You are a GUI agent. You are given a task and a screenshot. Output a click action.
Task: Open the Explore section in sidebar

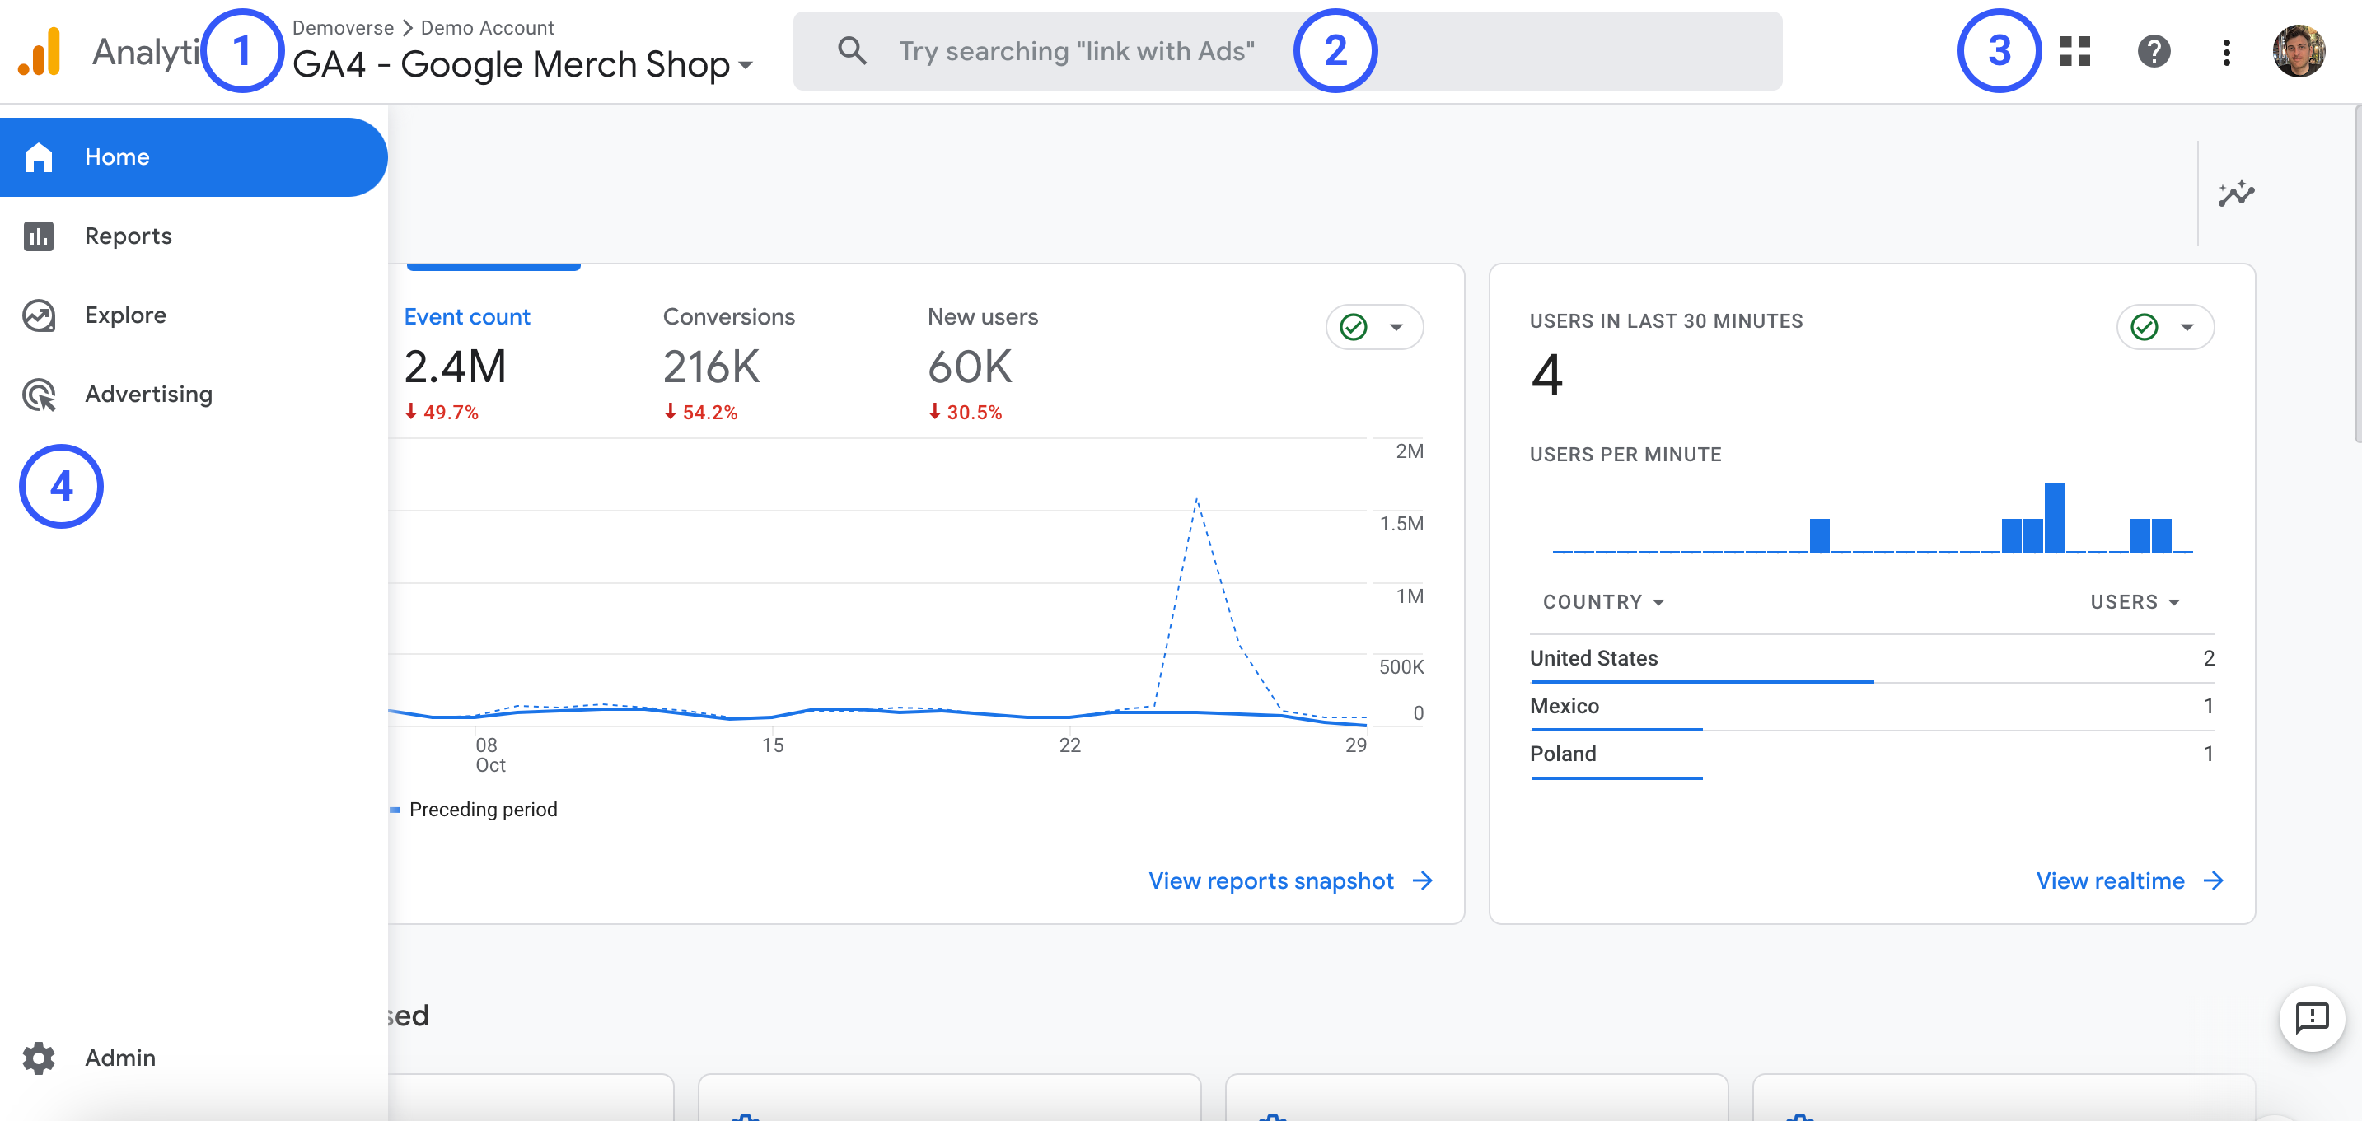pos(125,315)
